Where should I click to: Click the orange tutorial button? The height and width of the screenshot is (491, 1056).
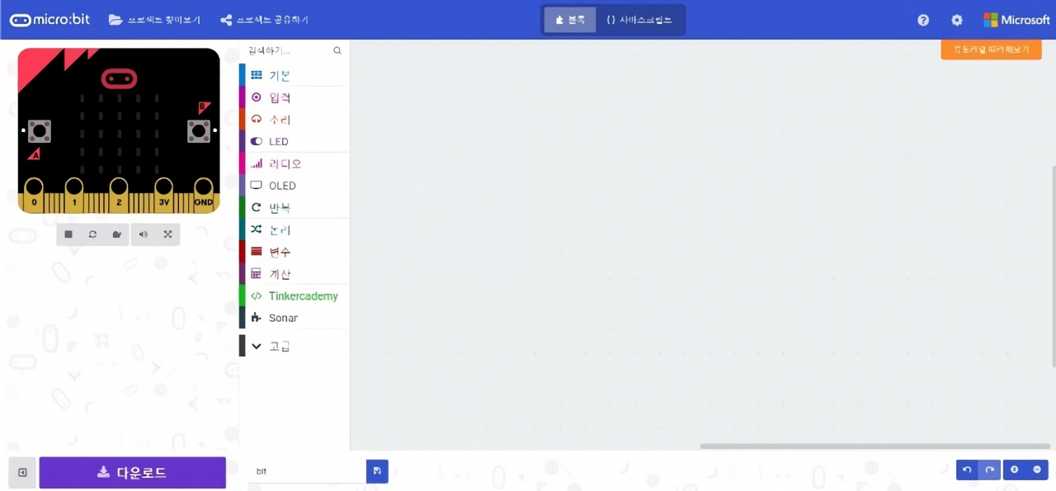pyautogui.click(x=991, y=50)
